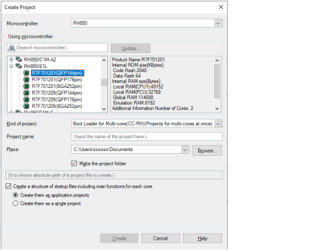Click chip icon of R7F701201(QFP176pin)
The width and height of the screenshot is (326, 250).
click(27, 80)
